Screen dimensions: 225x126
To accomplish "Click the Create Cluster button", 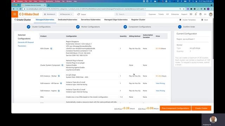I will point(201,108).
